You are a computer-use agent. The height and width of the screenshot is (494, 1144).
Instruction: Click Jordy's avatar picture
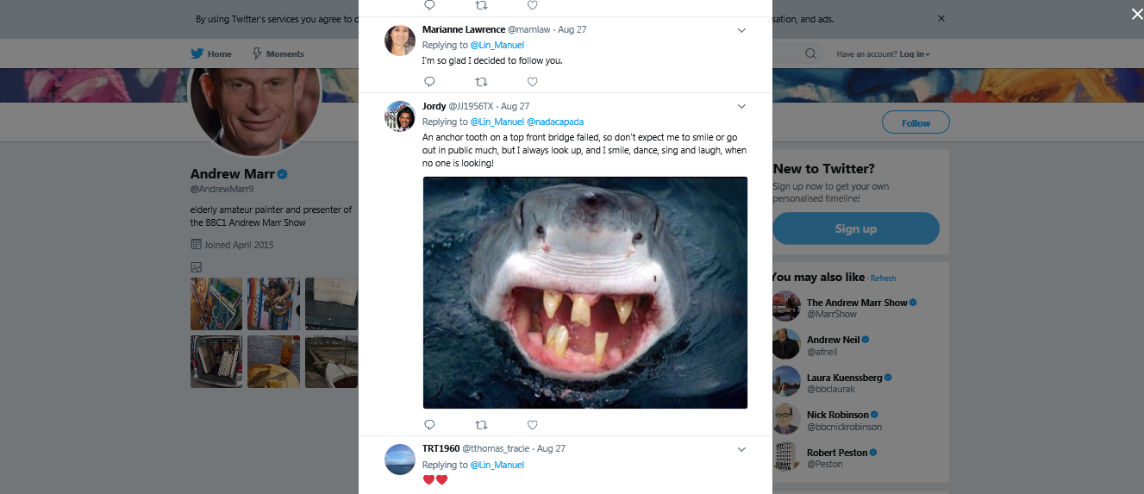[400, 116]
